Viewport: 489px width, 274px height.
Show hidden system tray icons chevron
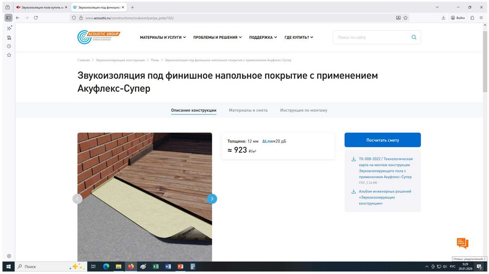click(426, 266)
